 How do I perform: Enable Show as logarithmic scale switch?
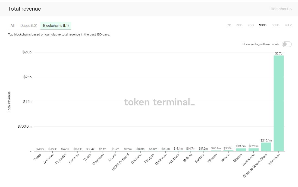coord(287,44)
